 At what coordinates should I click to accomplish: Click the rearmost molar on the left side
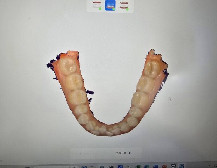pos(67,65)
